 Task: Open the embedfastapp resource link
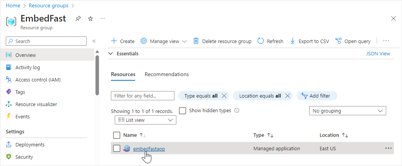(x=149, y=149)
